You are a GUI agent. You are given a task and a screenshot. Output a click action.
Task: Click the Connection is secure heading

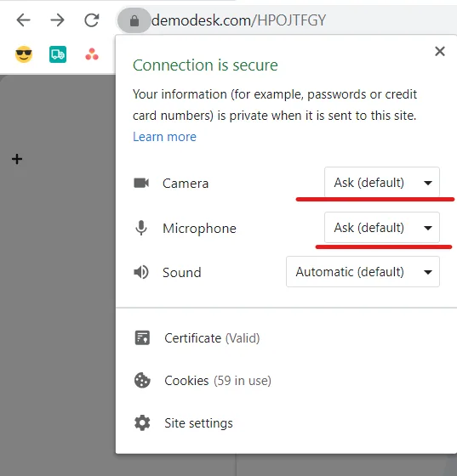205,65
